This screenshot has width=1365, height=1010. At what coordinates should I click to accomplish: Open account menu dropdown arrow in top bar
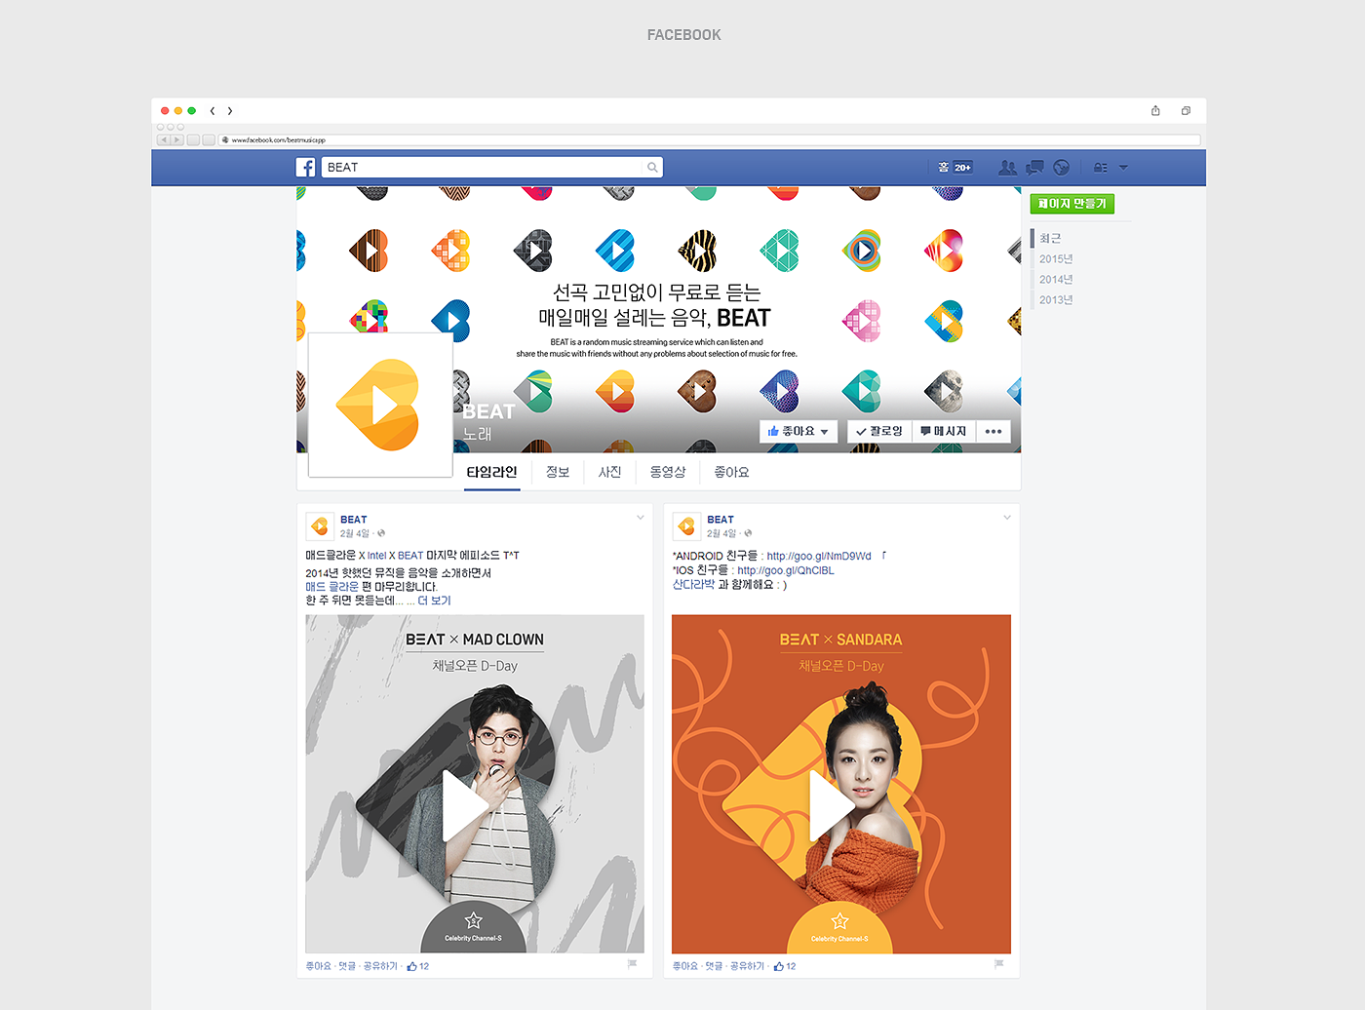(1123, 168)
